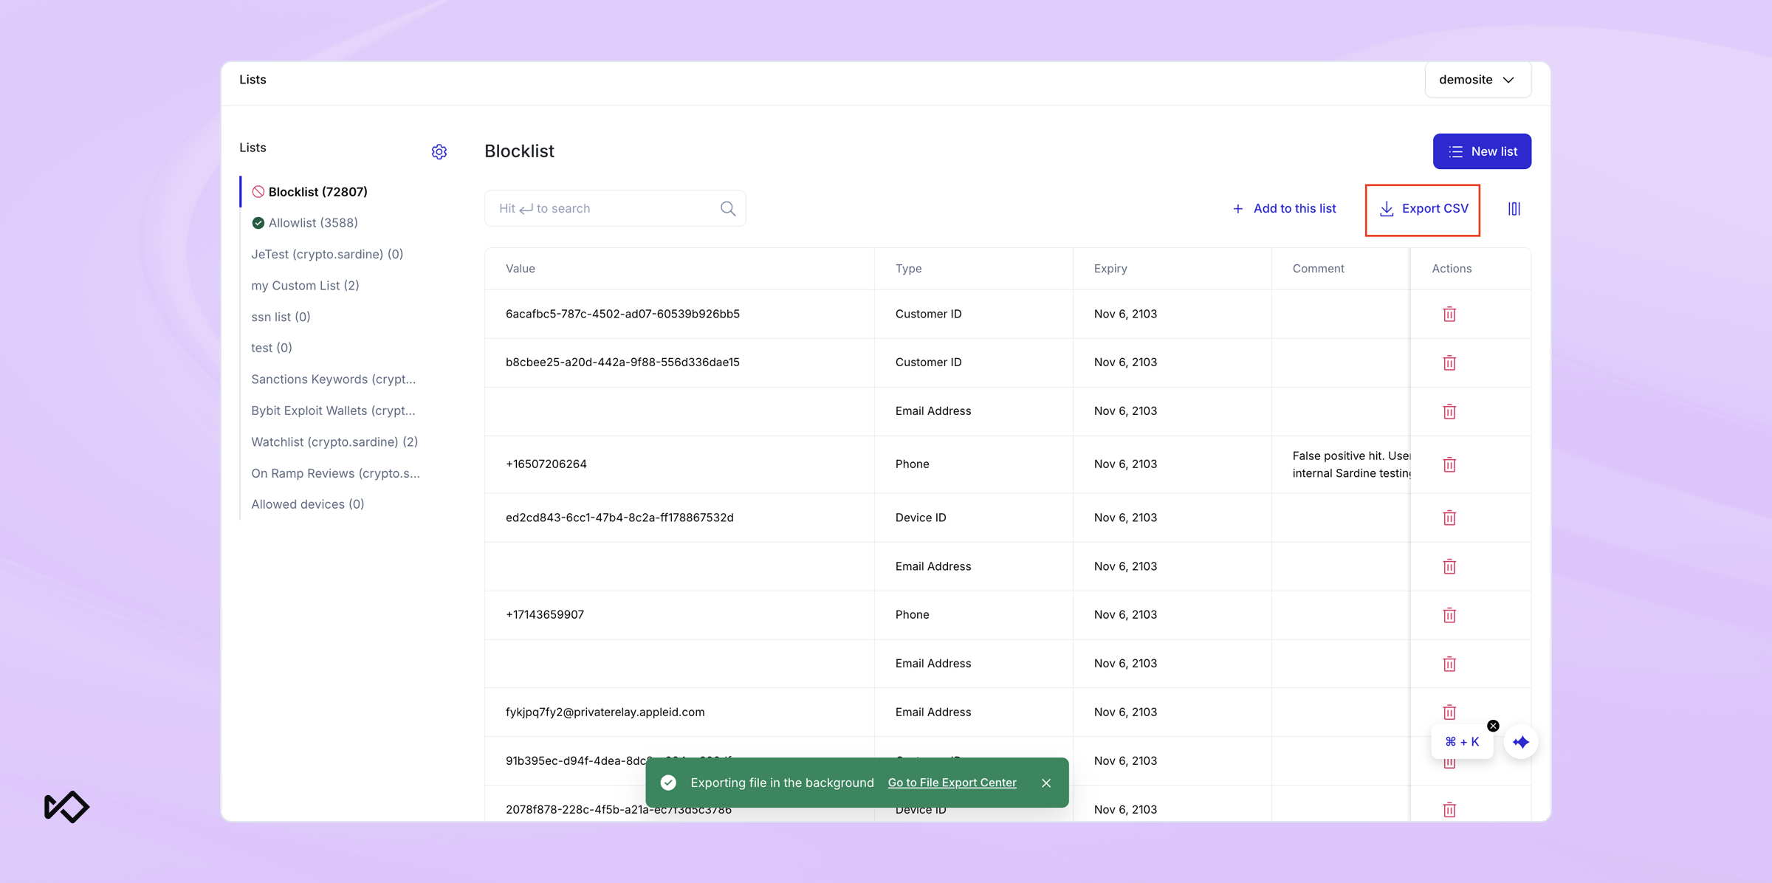
Task: Click value b8cbee25-a20d-442a-9f88-556d336dae15
Action: (622, 363)
